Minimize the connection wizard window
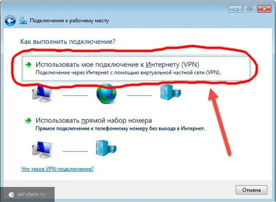The image size is (276, 202). (x=235, y=9)
